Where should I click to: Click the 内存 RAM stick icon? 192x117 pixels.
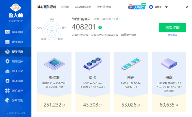(131, 64)
